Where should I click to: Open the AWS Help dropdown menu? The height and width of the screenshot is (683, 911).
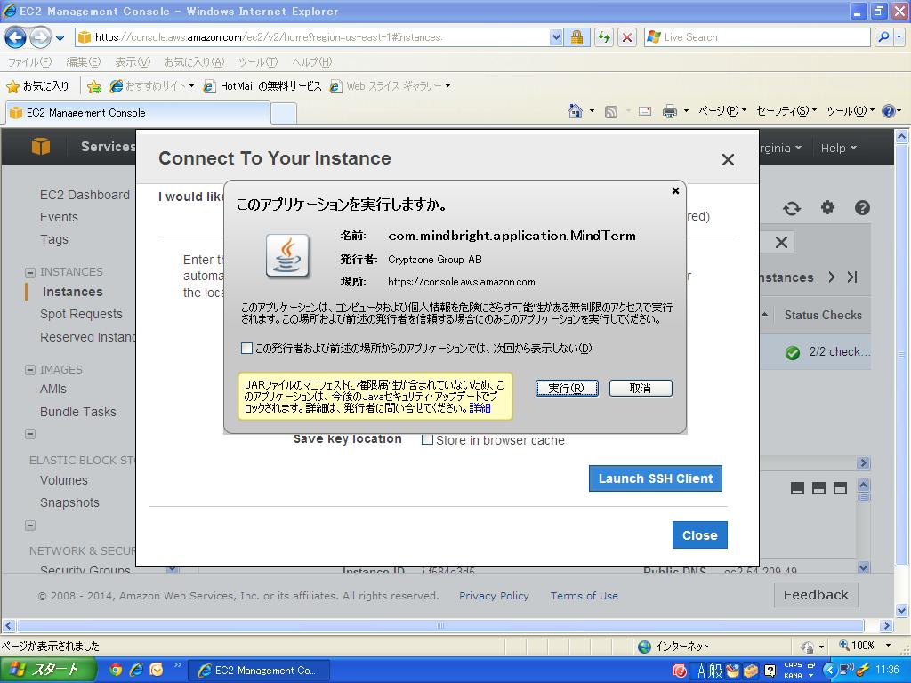point(838,149)
